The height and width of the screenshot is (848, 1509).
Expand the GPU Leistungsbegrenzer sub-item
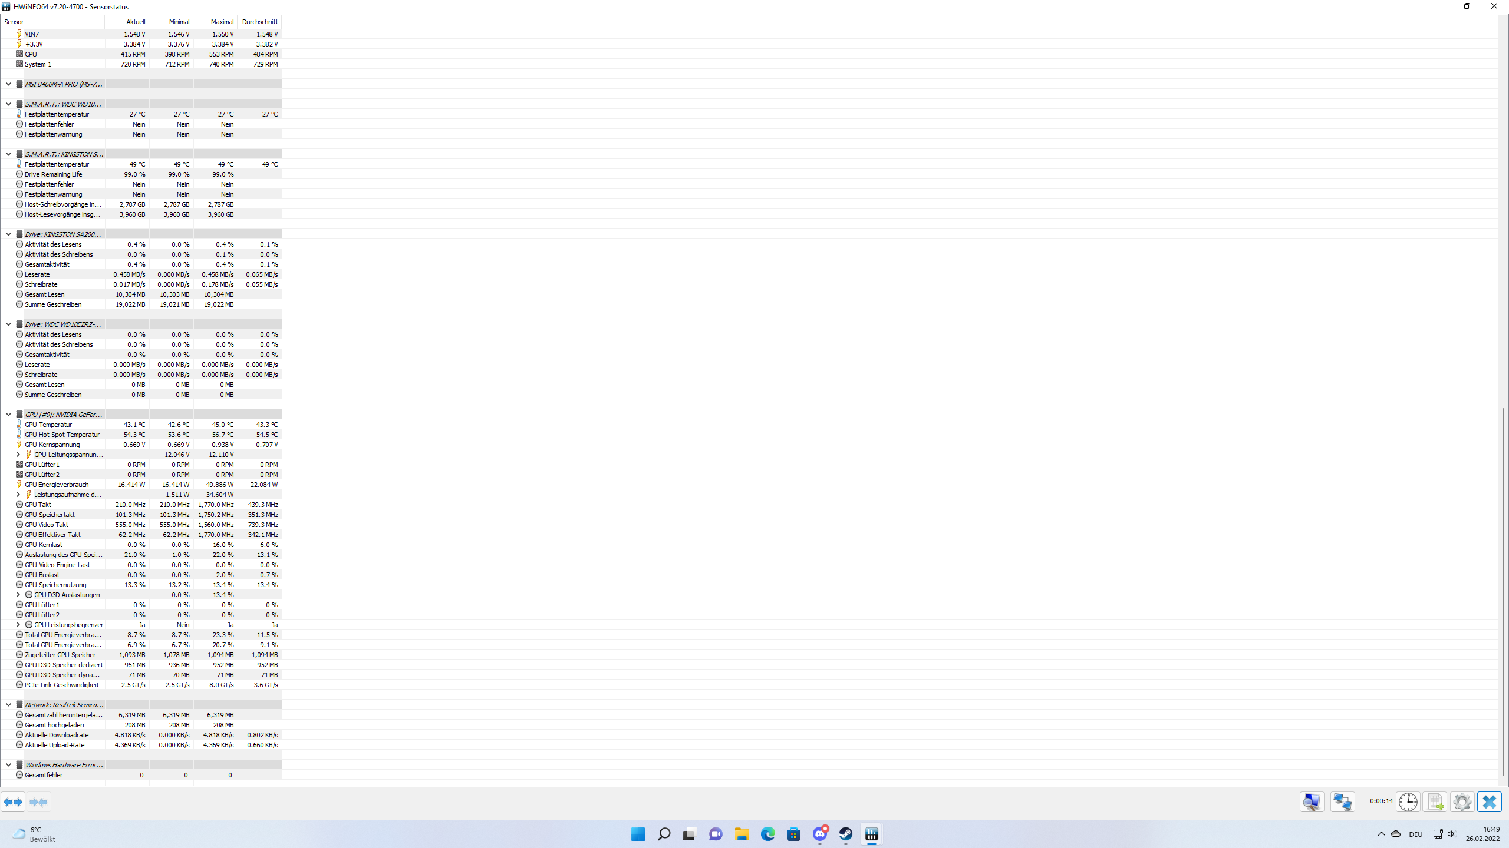[x=18, y=624]
